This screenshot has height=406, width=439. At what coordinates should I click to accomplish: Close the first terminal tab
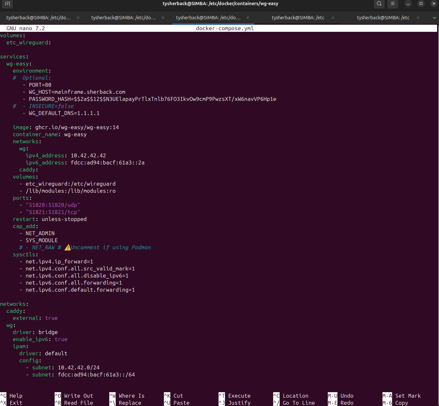78,18
